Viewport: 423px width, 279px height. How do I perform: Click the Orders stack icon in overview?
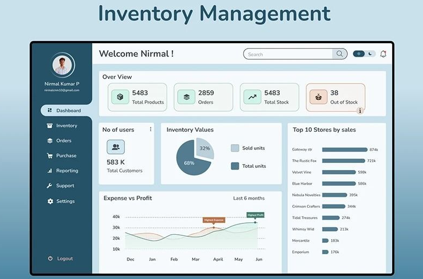point(186,97)
